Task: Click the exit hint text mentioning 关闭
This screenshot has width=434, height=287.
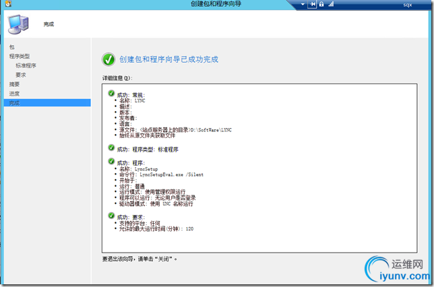Action: pyautogui.click(x=139, y=259)
